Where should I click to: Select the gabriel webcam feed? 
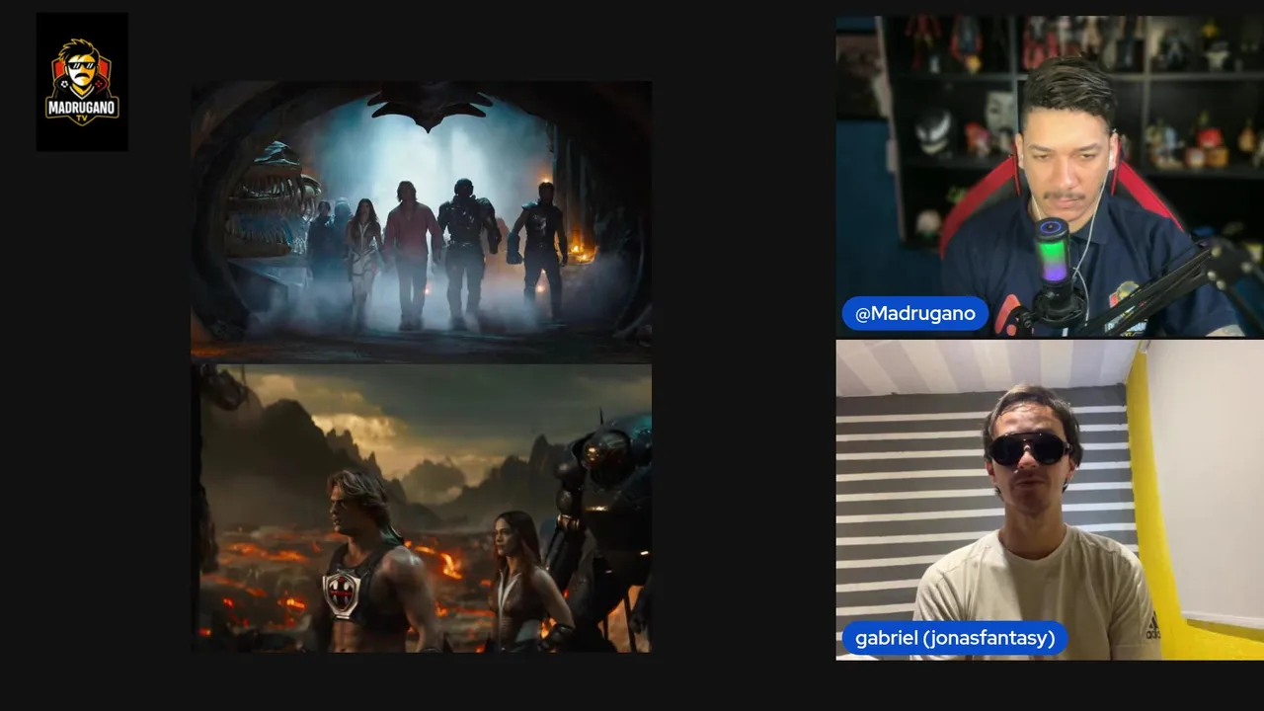coord(1050,500)
